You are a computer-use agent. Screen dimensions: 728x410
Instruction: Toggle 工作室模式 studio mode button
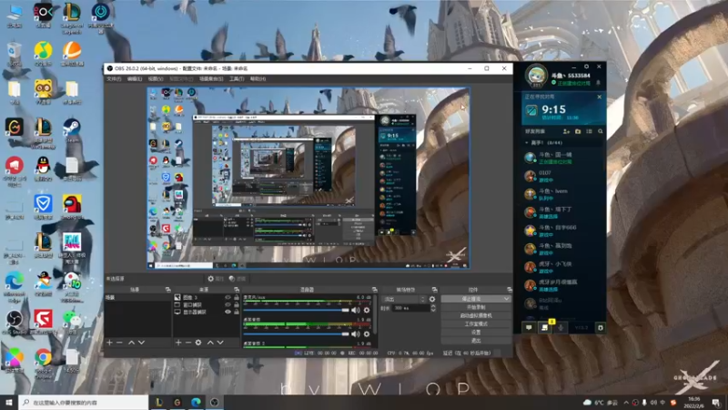click(x=476, y=324)
